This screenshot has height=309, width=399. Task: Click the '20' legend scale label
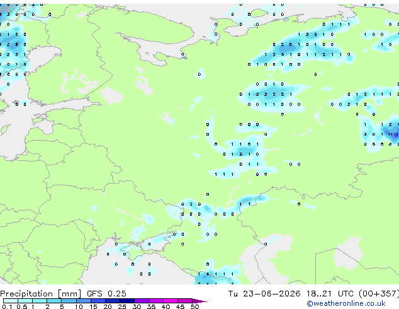(108, 306)
